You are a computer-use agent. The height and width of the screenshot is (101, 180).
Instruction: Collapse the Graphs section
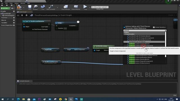click(x=1, y=11)
